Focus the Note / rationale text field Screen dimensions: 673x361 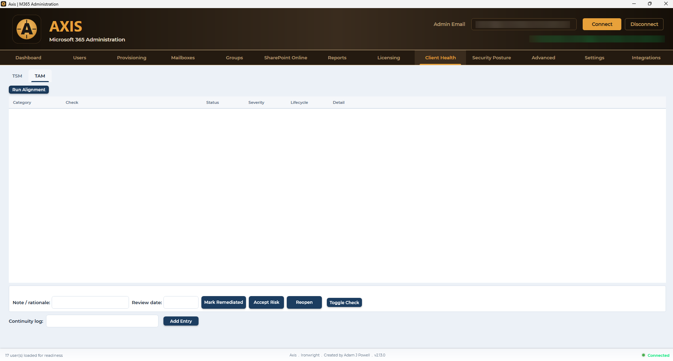pos(90,302)
